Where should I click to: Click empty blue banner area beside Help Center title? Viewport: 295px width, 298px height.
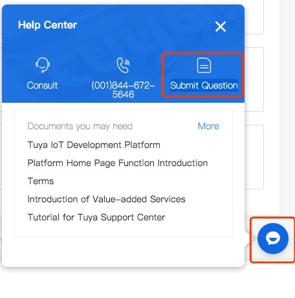(x=144, y=26)
